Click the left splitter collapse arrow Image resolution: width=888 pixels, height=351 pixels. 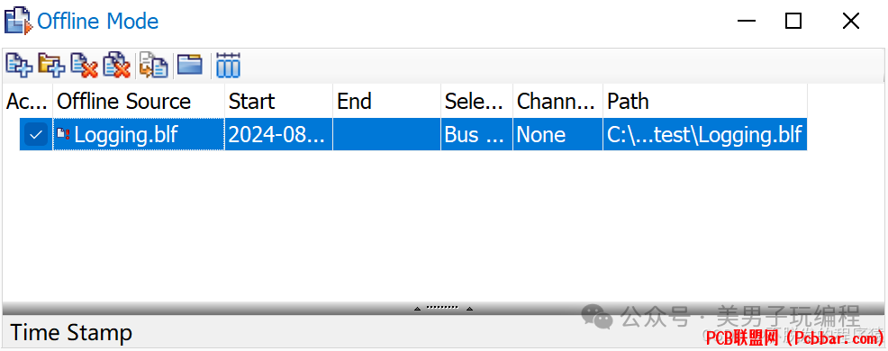click(x=417, y=309)
